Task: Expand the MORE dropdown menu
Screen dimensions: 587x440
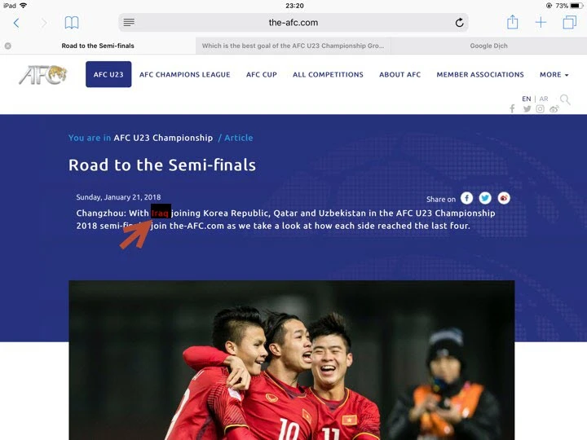Action: tap(554, 75)
